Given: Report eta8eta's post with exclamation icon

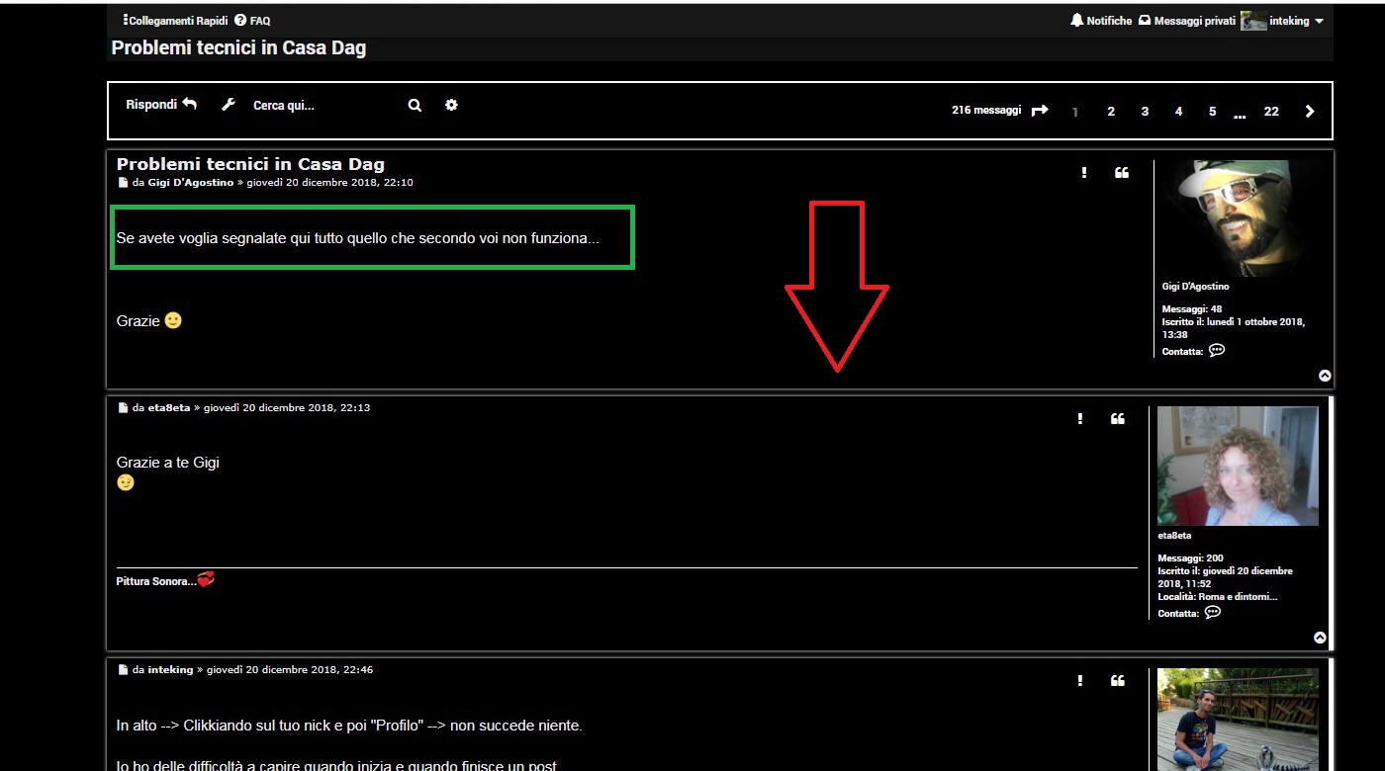Looking at the screenshot, I should point(1079,419).
